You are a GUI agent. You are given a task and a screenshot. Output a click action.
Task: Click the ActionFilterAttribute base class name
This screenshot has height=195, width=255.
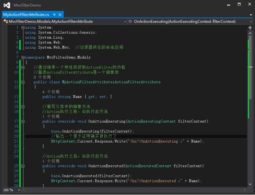click(x=137, y=82)
